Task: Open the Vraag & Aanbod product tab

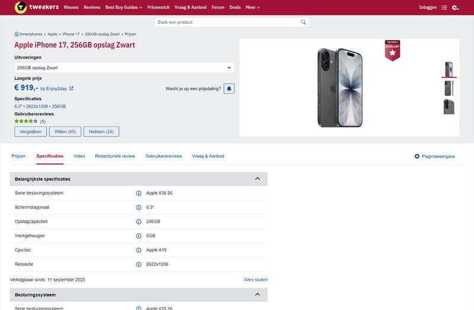Action: (x=208, y=156)
